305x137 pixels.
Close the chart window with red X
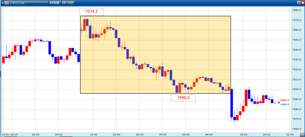(302, 3)
